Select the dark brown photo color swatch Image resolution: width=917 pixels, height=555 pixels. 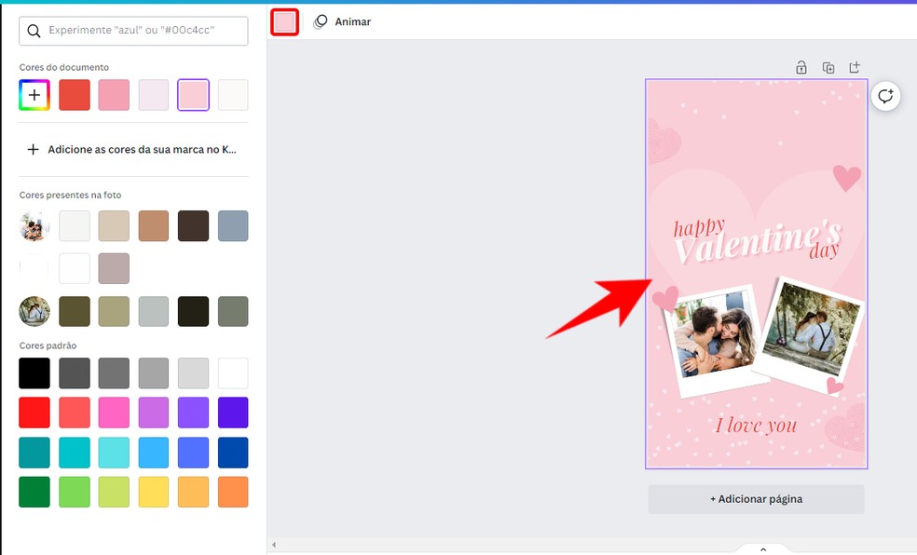pos(193,226)
